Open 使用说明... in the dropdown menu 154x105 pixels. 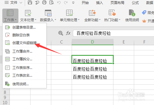coord(24,84)
